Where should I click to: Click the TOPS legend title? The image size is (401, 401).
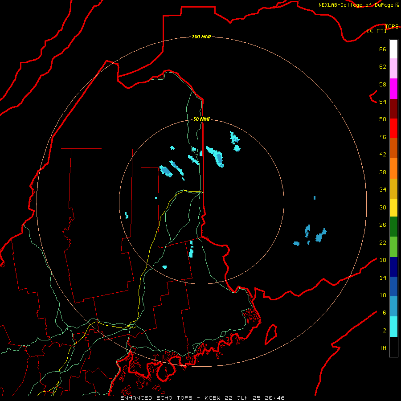(392, 26)
